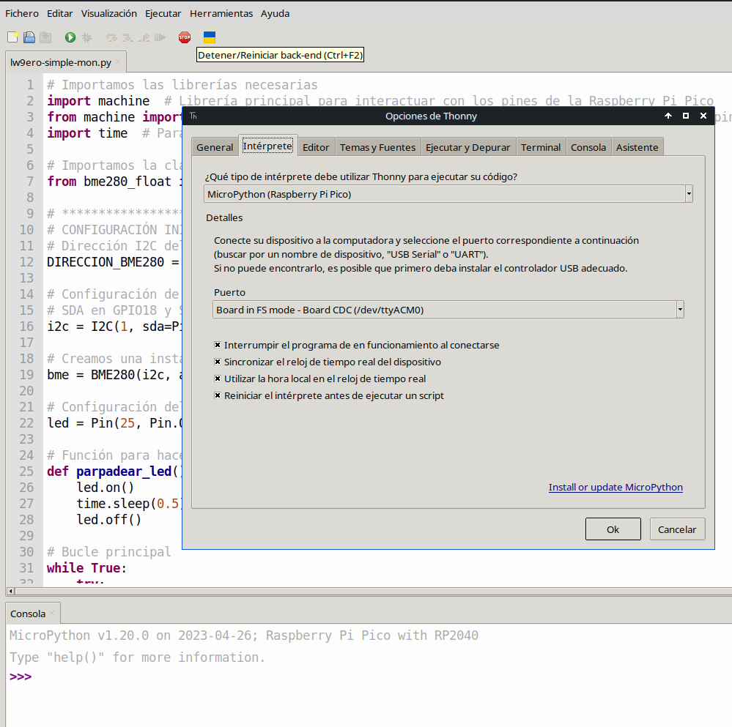This screenshot has width=732, height=727.
Task: Open the Herramientas menu
Action: click(x=221, y=13)
